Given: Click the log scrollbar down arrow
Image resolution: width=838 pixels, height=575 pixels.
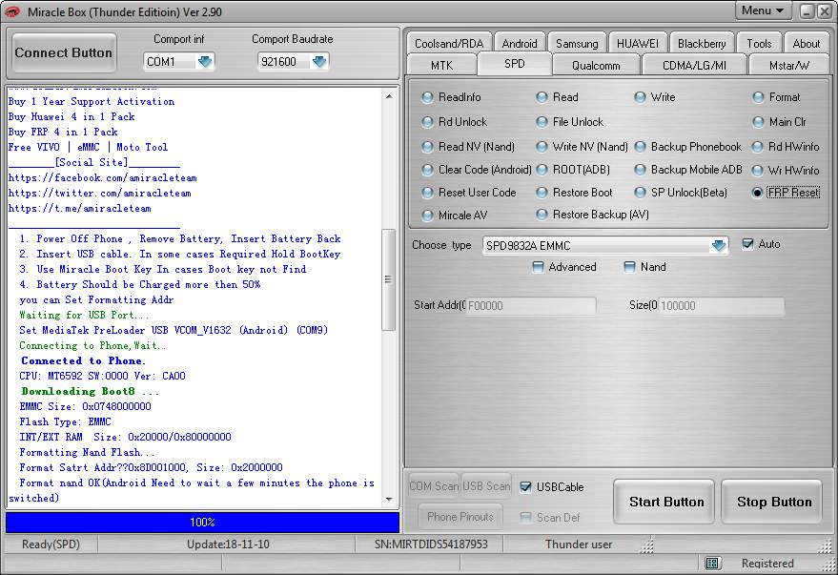Looking at the screenshot, I should click(389, 500).
